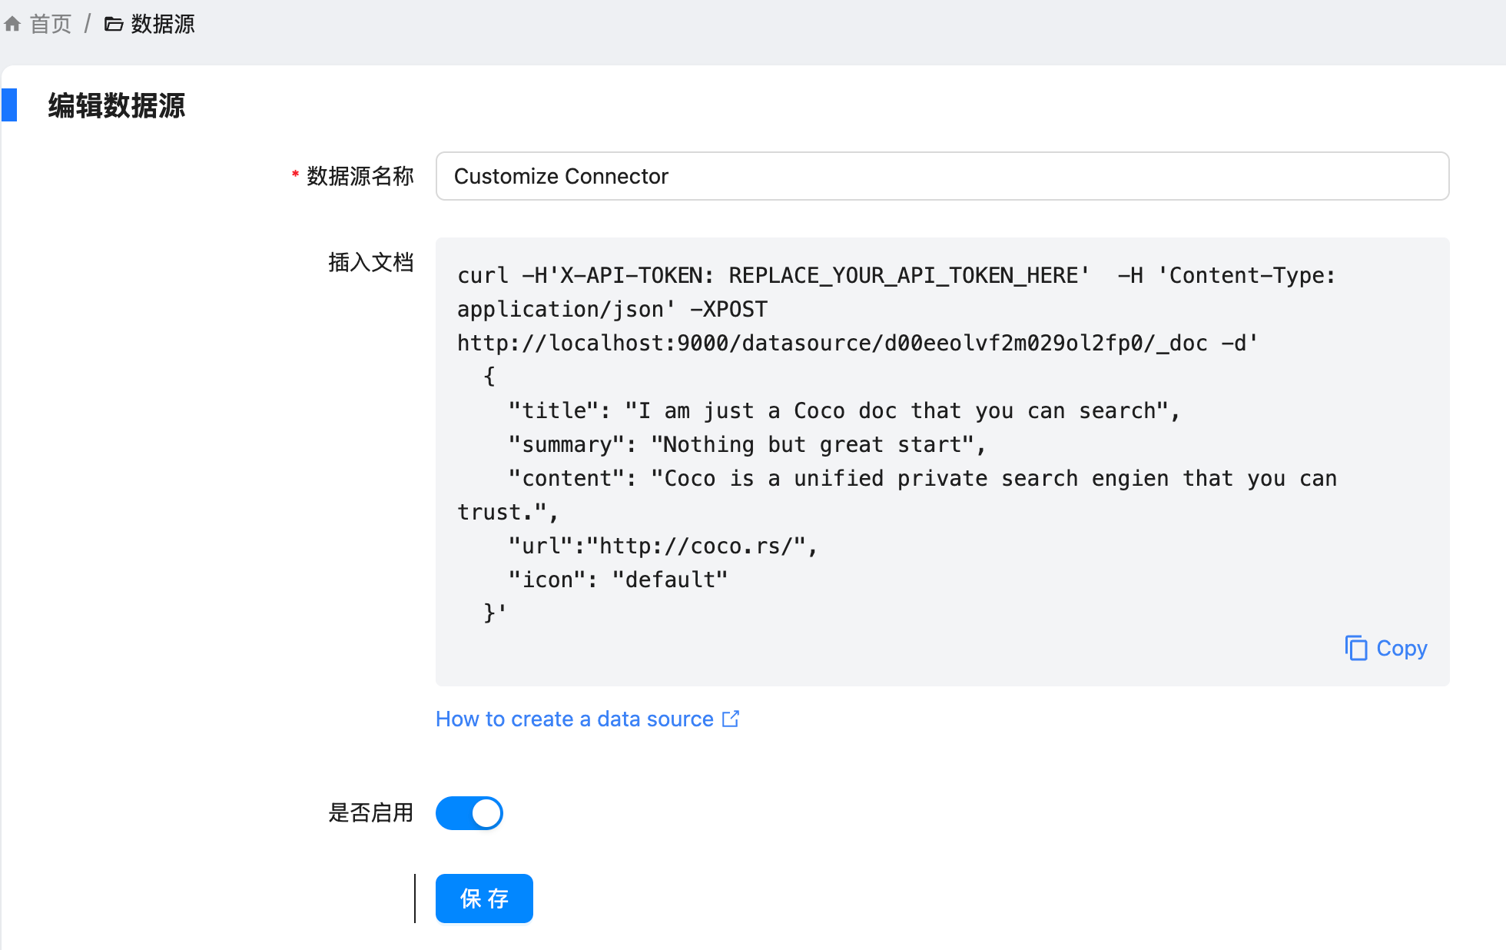1506x950 pixels.
Task: Click the 保存 button
Action: point(484,899)
